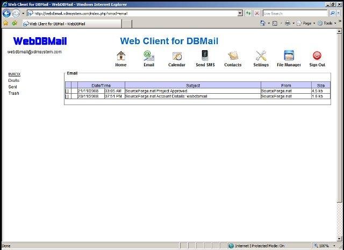Open the Settings tools icon
The image size is (344, 250).
pos(261,55)
